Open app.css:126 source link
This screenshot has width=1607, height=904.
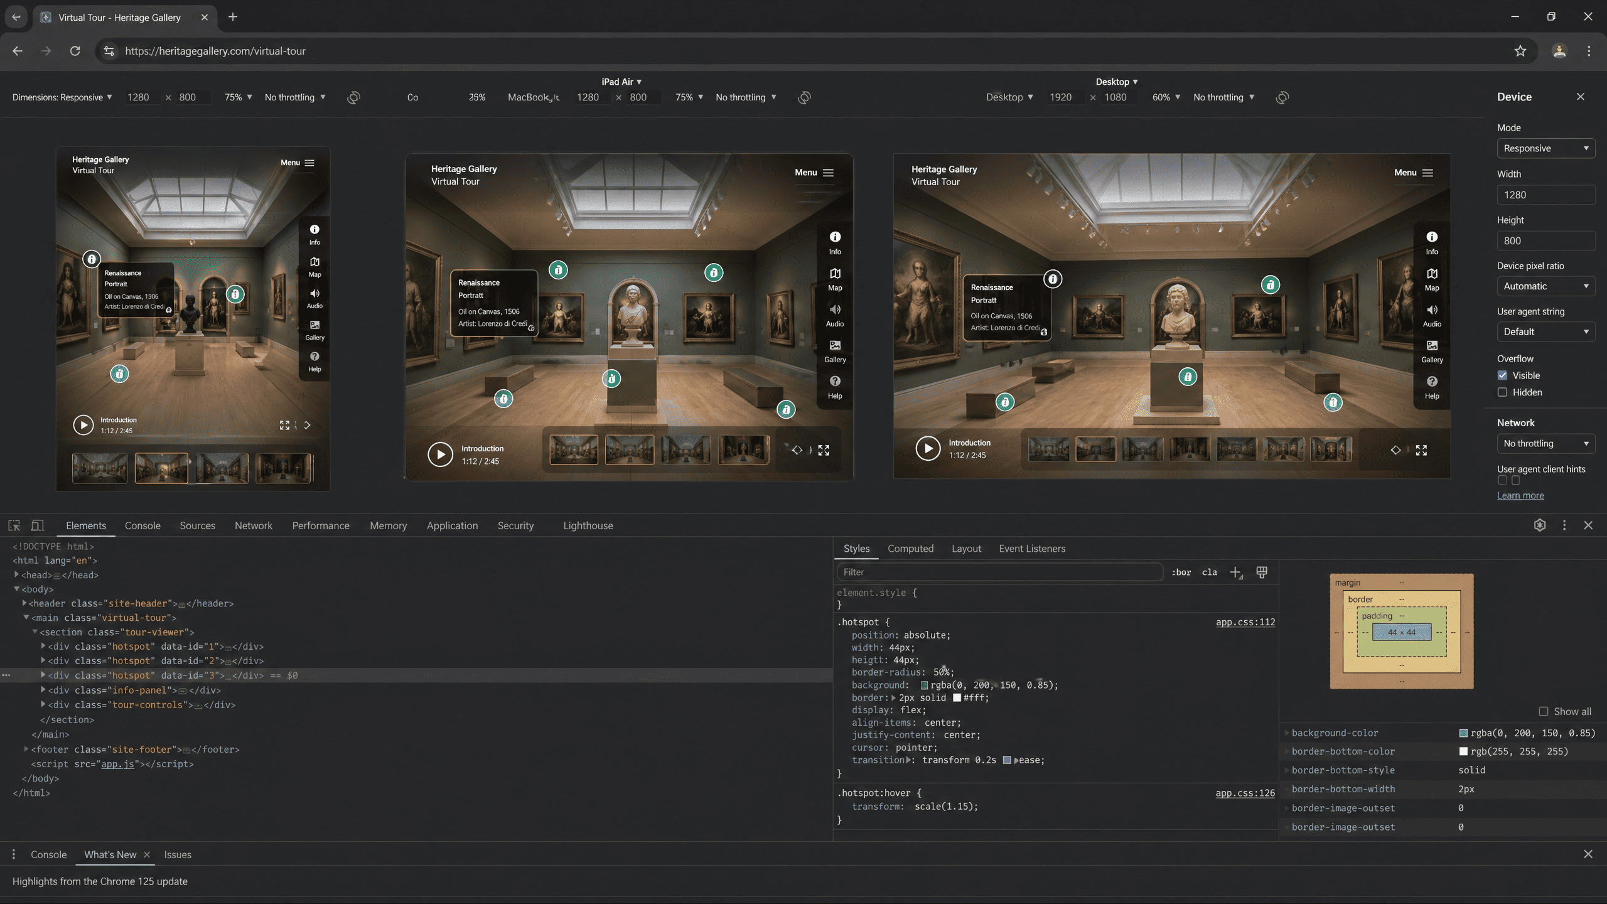1245,793
